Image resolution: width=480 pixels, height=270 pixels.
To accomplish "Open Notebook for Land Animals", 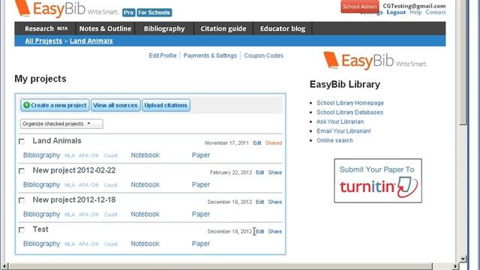I will 145,155.
